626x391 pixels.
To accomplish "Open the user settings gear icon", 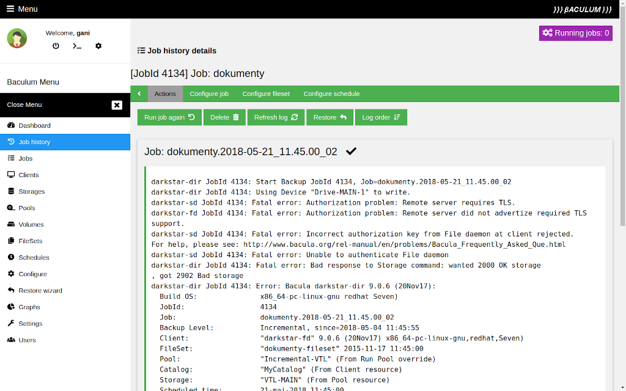I will 98,46.
